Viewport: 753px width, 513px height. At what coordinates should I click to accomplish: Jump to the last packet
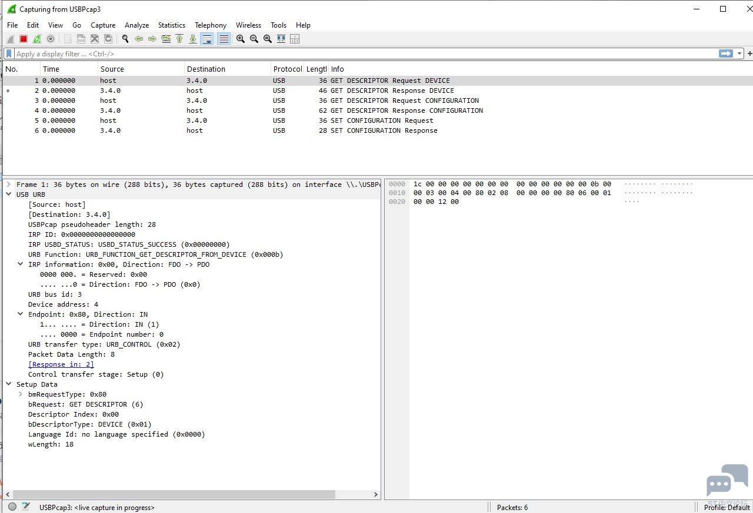[193, 39]
